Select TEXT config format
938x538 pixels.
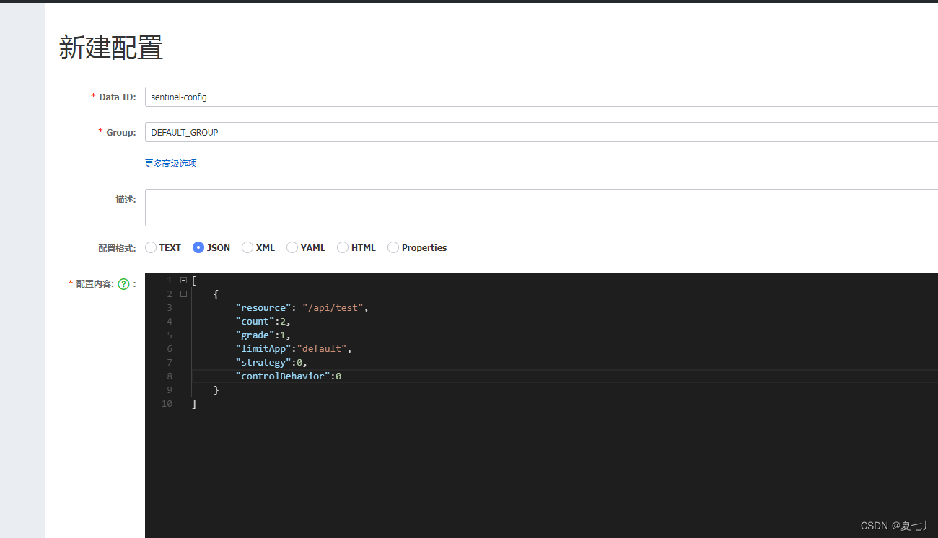tap(151, 247)
